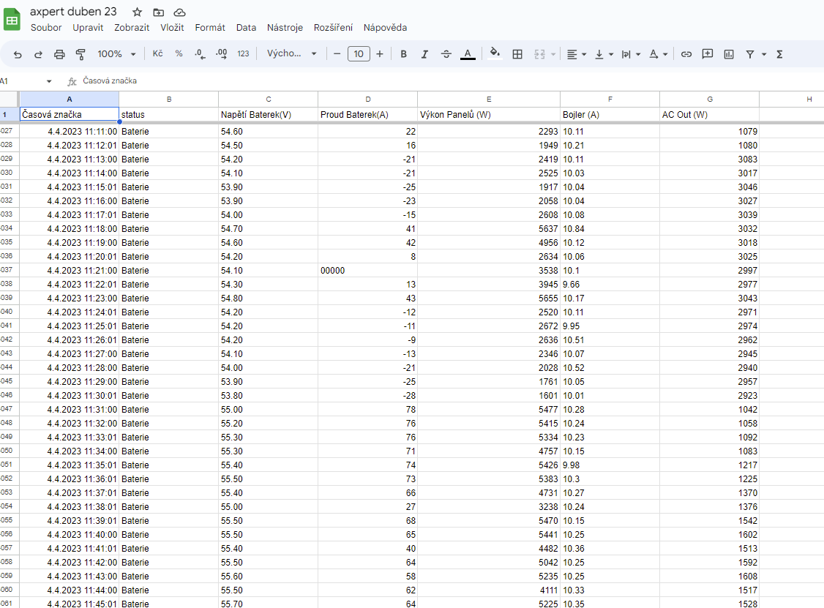This screenshot has width=824, height=608.
Task: Toggle bold formatting
Action: 403,54
